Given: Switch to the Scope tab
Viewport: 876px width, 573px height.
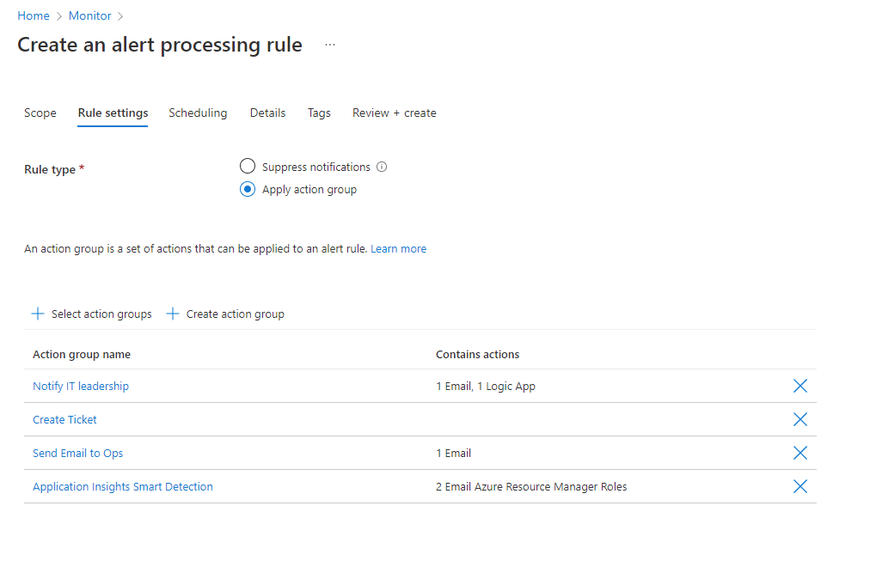Looking at the screenshot, I should point(40,113).
